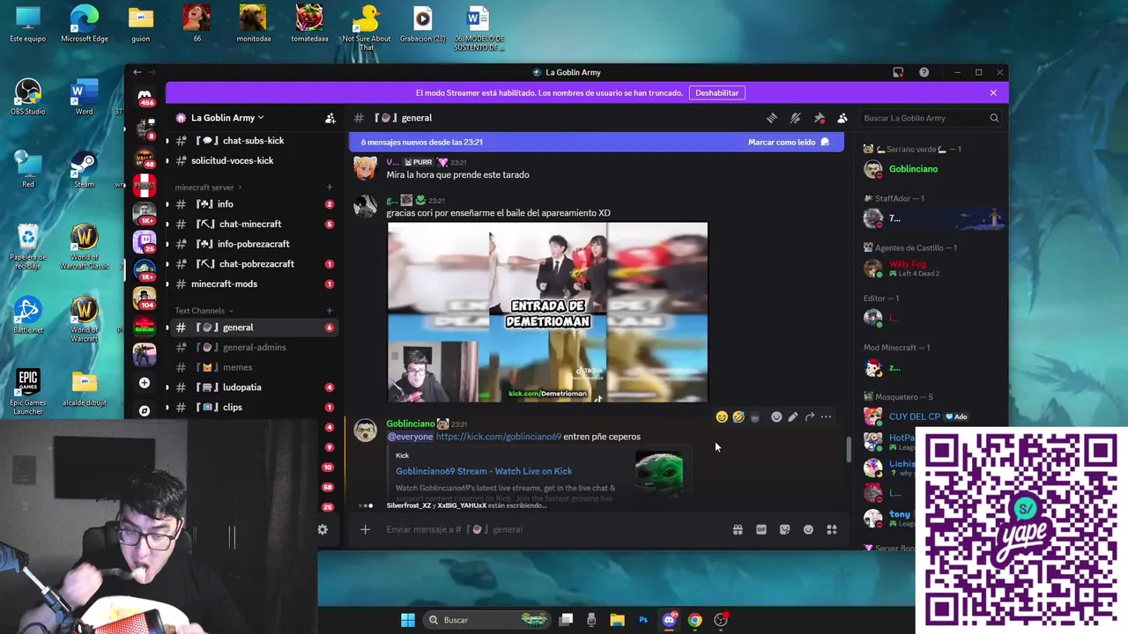This screenshot has width=1128, height=634.
Task: Open user settings gear icon
Action: pos(323,529)
